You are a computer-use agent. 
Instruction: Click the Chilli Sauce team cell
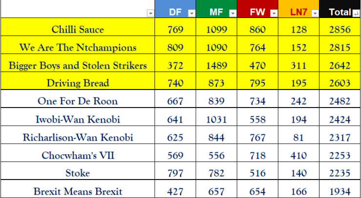[x=78, y=30]
